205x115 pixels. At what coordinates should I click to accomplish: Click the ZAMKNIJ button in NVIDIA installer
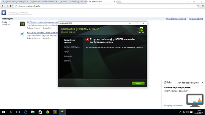(138, 83)
